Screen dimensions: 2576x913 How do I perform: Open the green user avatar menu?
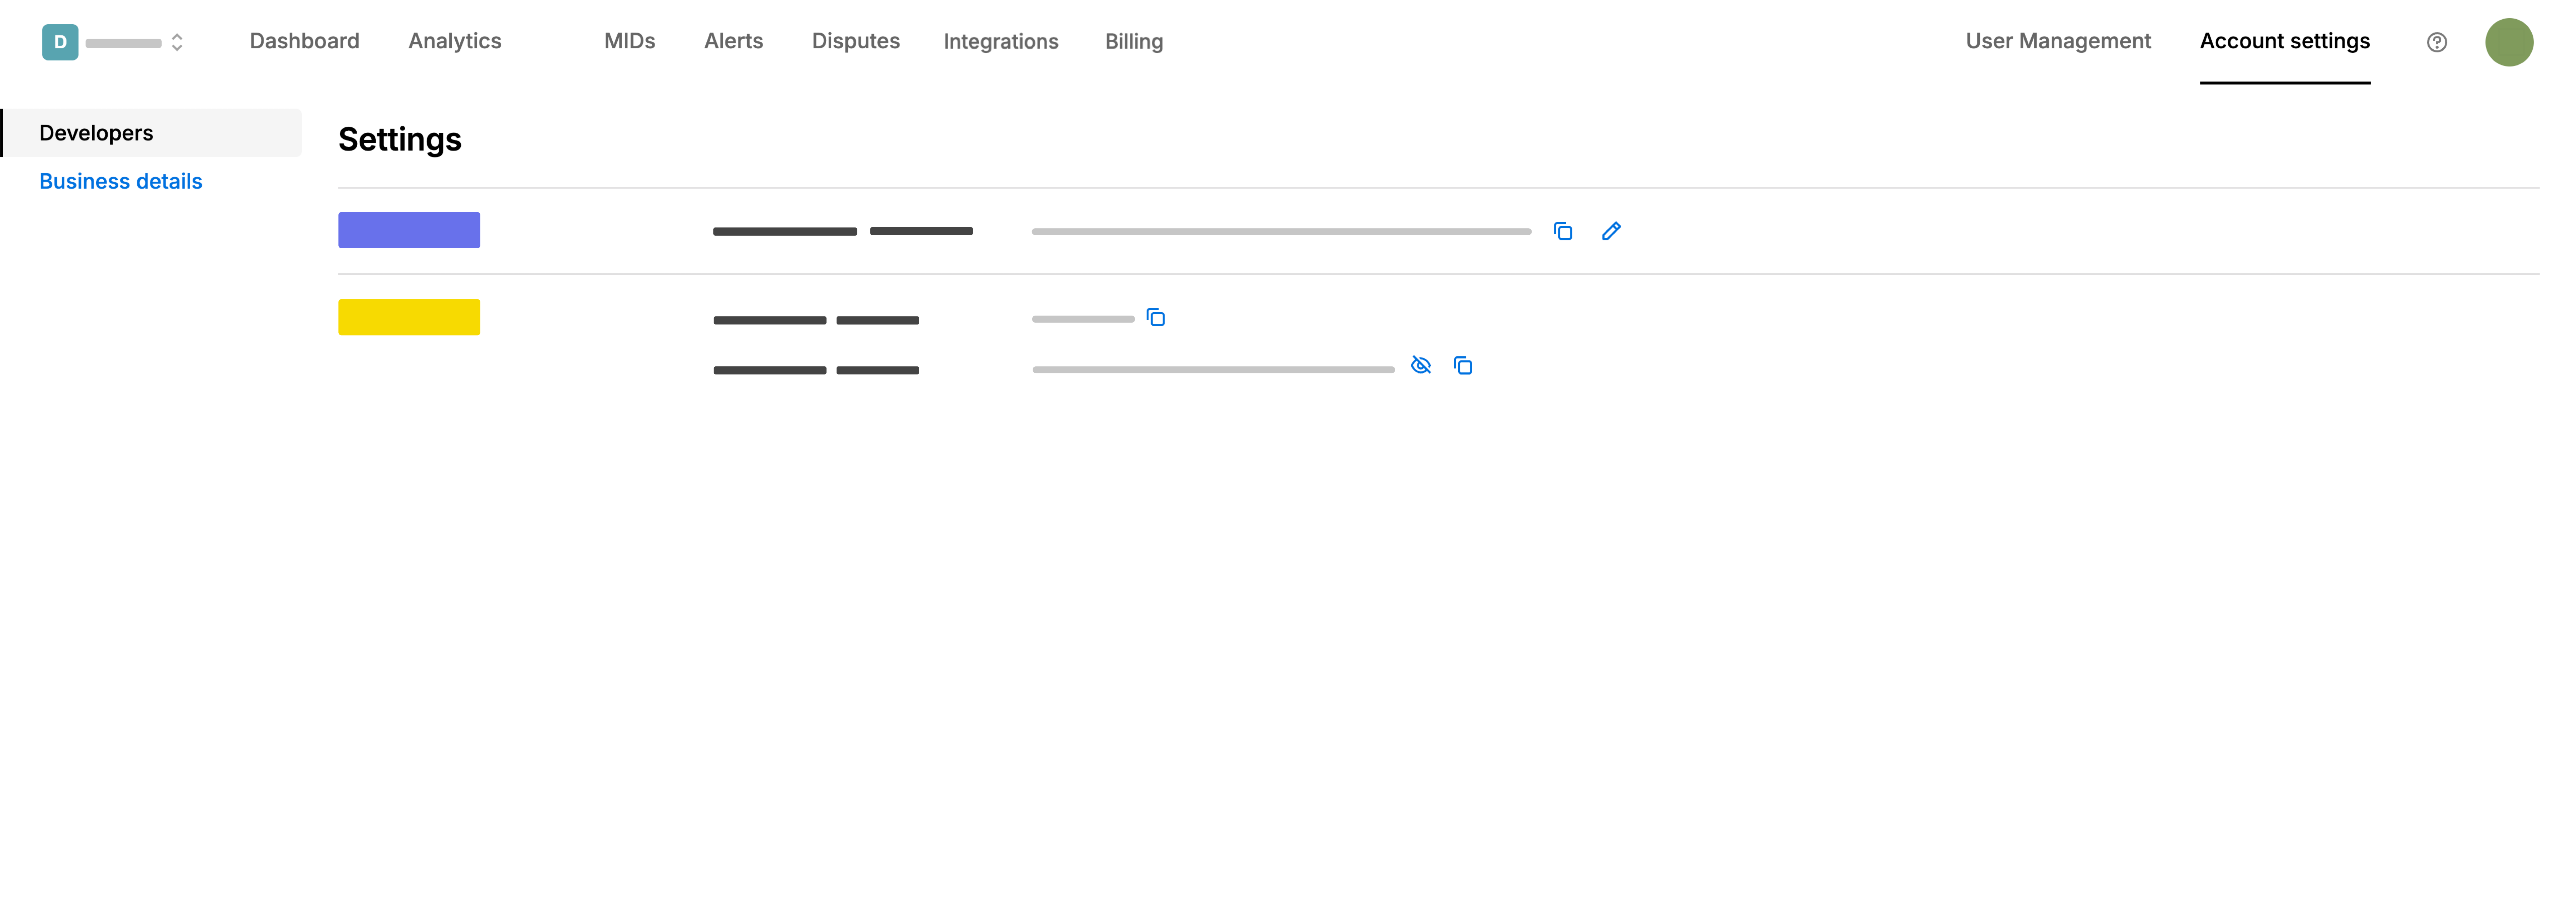(x=2508, y=42)
